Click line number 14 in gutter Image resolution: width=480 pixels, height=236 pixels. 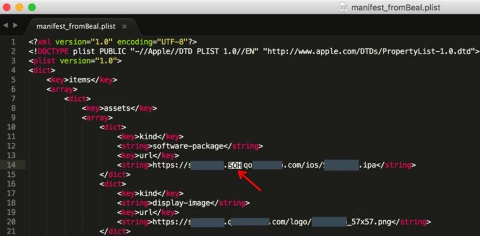(x=11, y=165)
